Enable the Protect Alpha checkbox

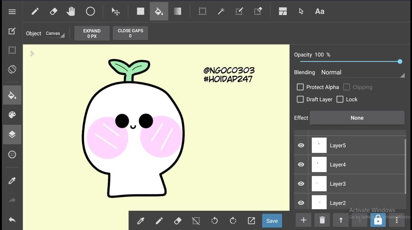pos(300,87)
